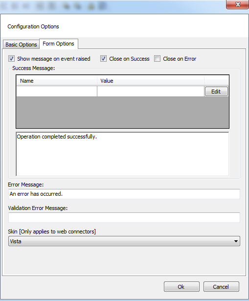
Task: Select the Form Options tab
Action: [59, 44]
